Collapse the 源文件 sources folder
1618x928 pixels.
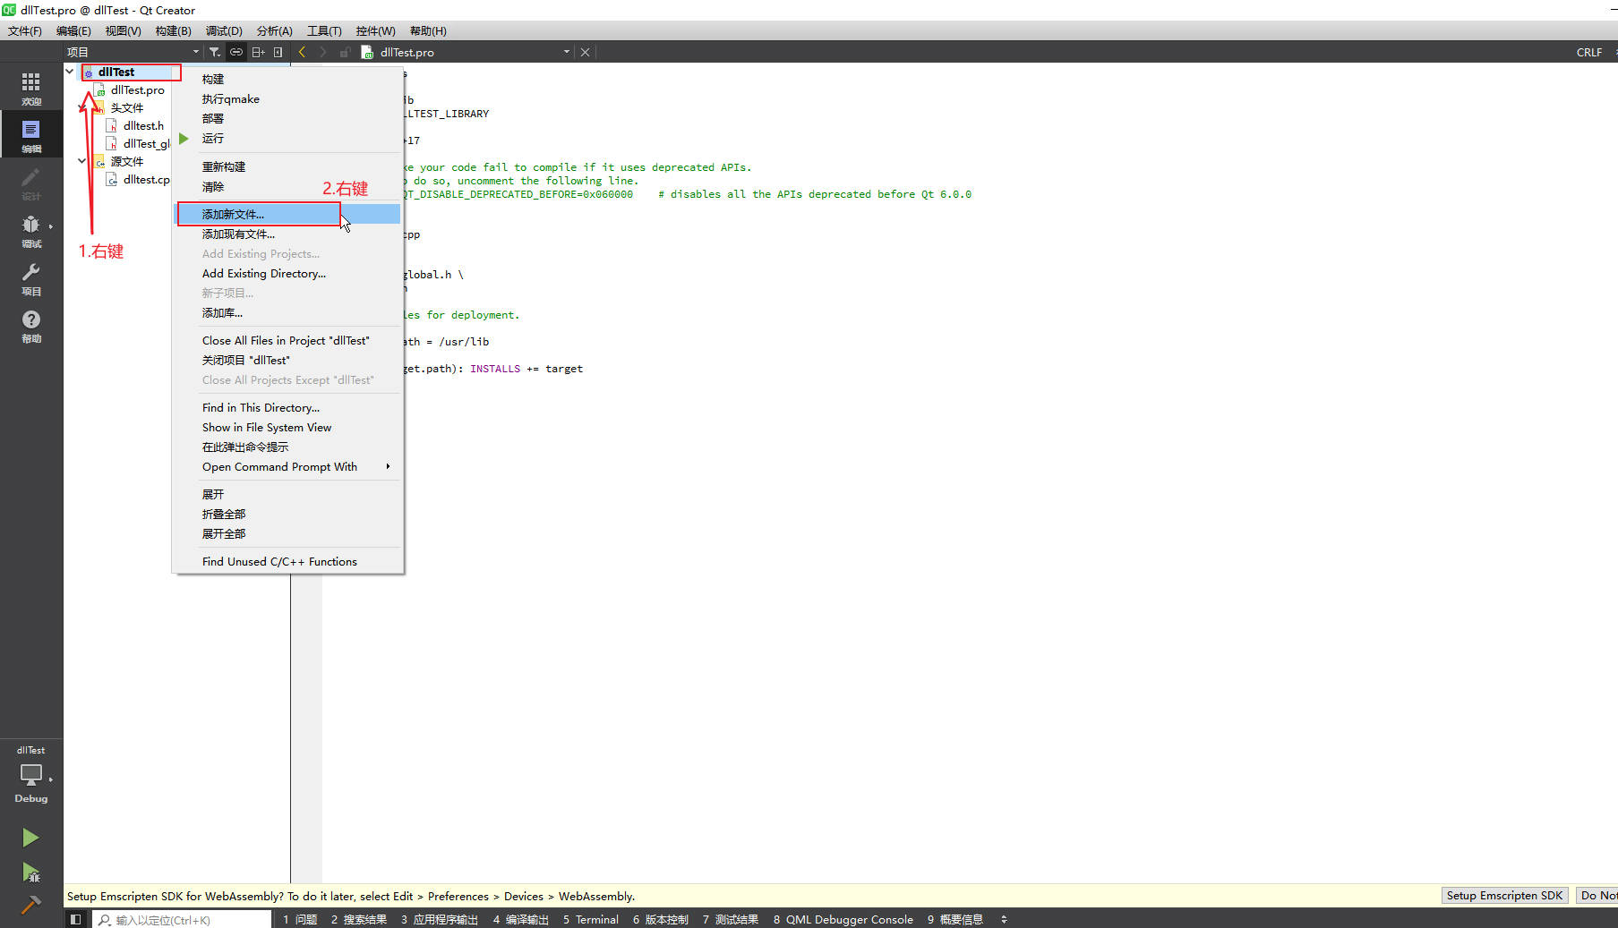81,161
